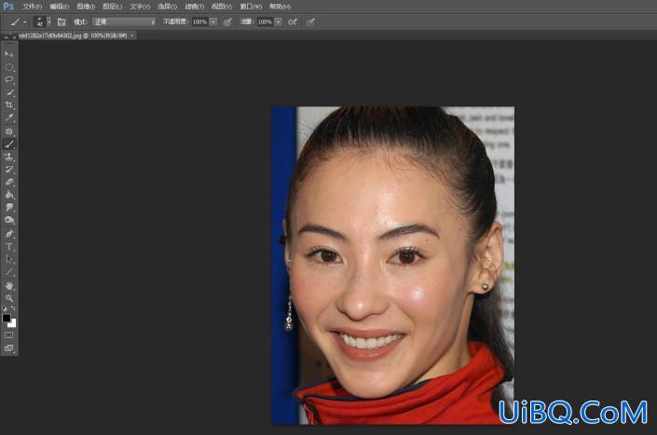Click the flow 100% field

click(265, 21)
